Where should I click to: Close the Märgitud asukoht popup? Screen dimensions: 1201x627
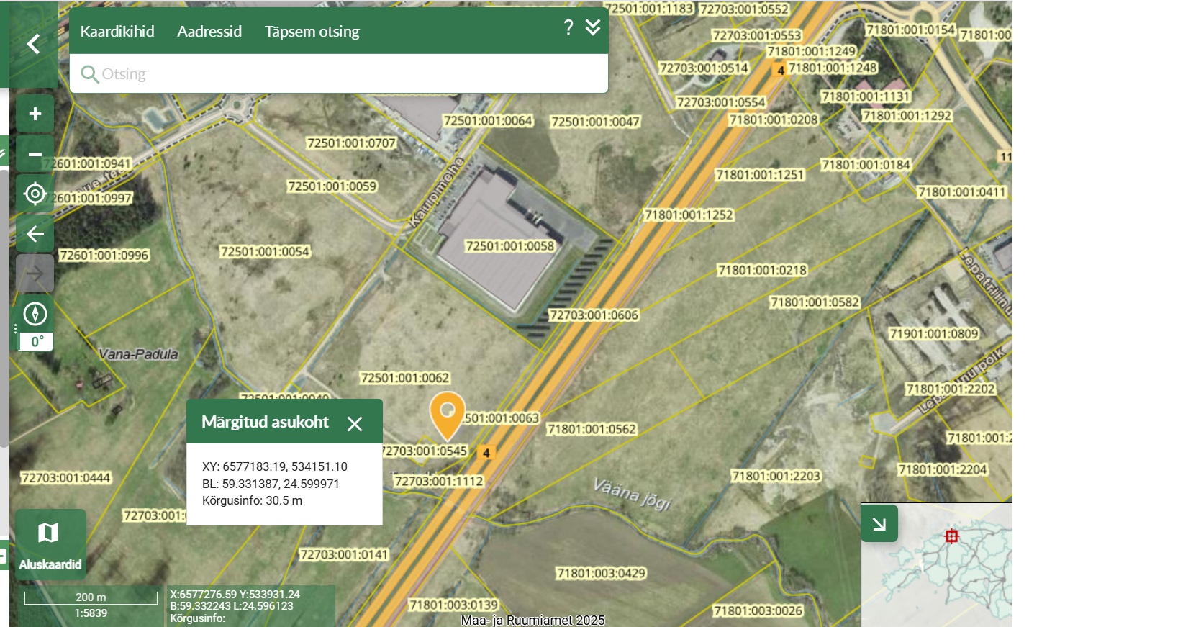355,423
